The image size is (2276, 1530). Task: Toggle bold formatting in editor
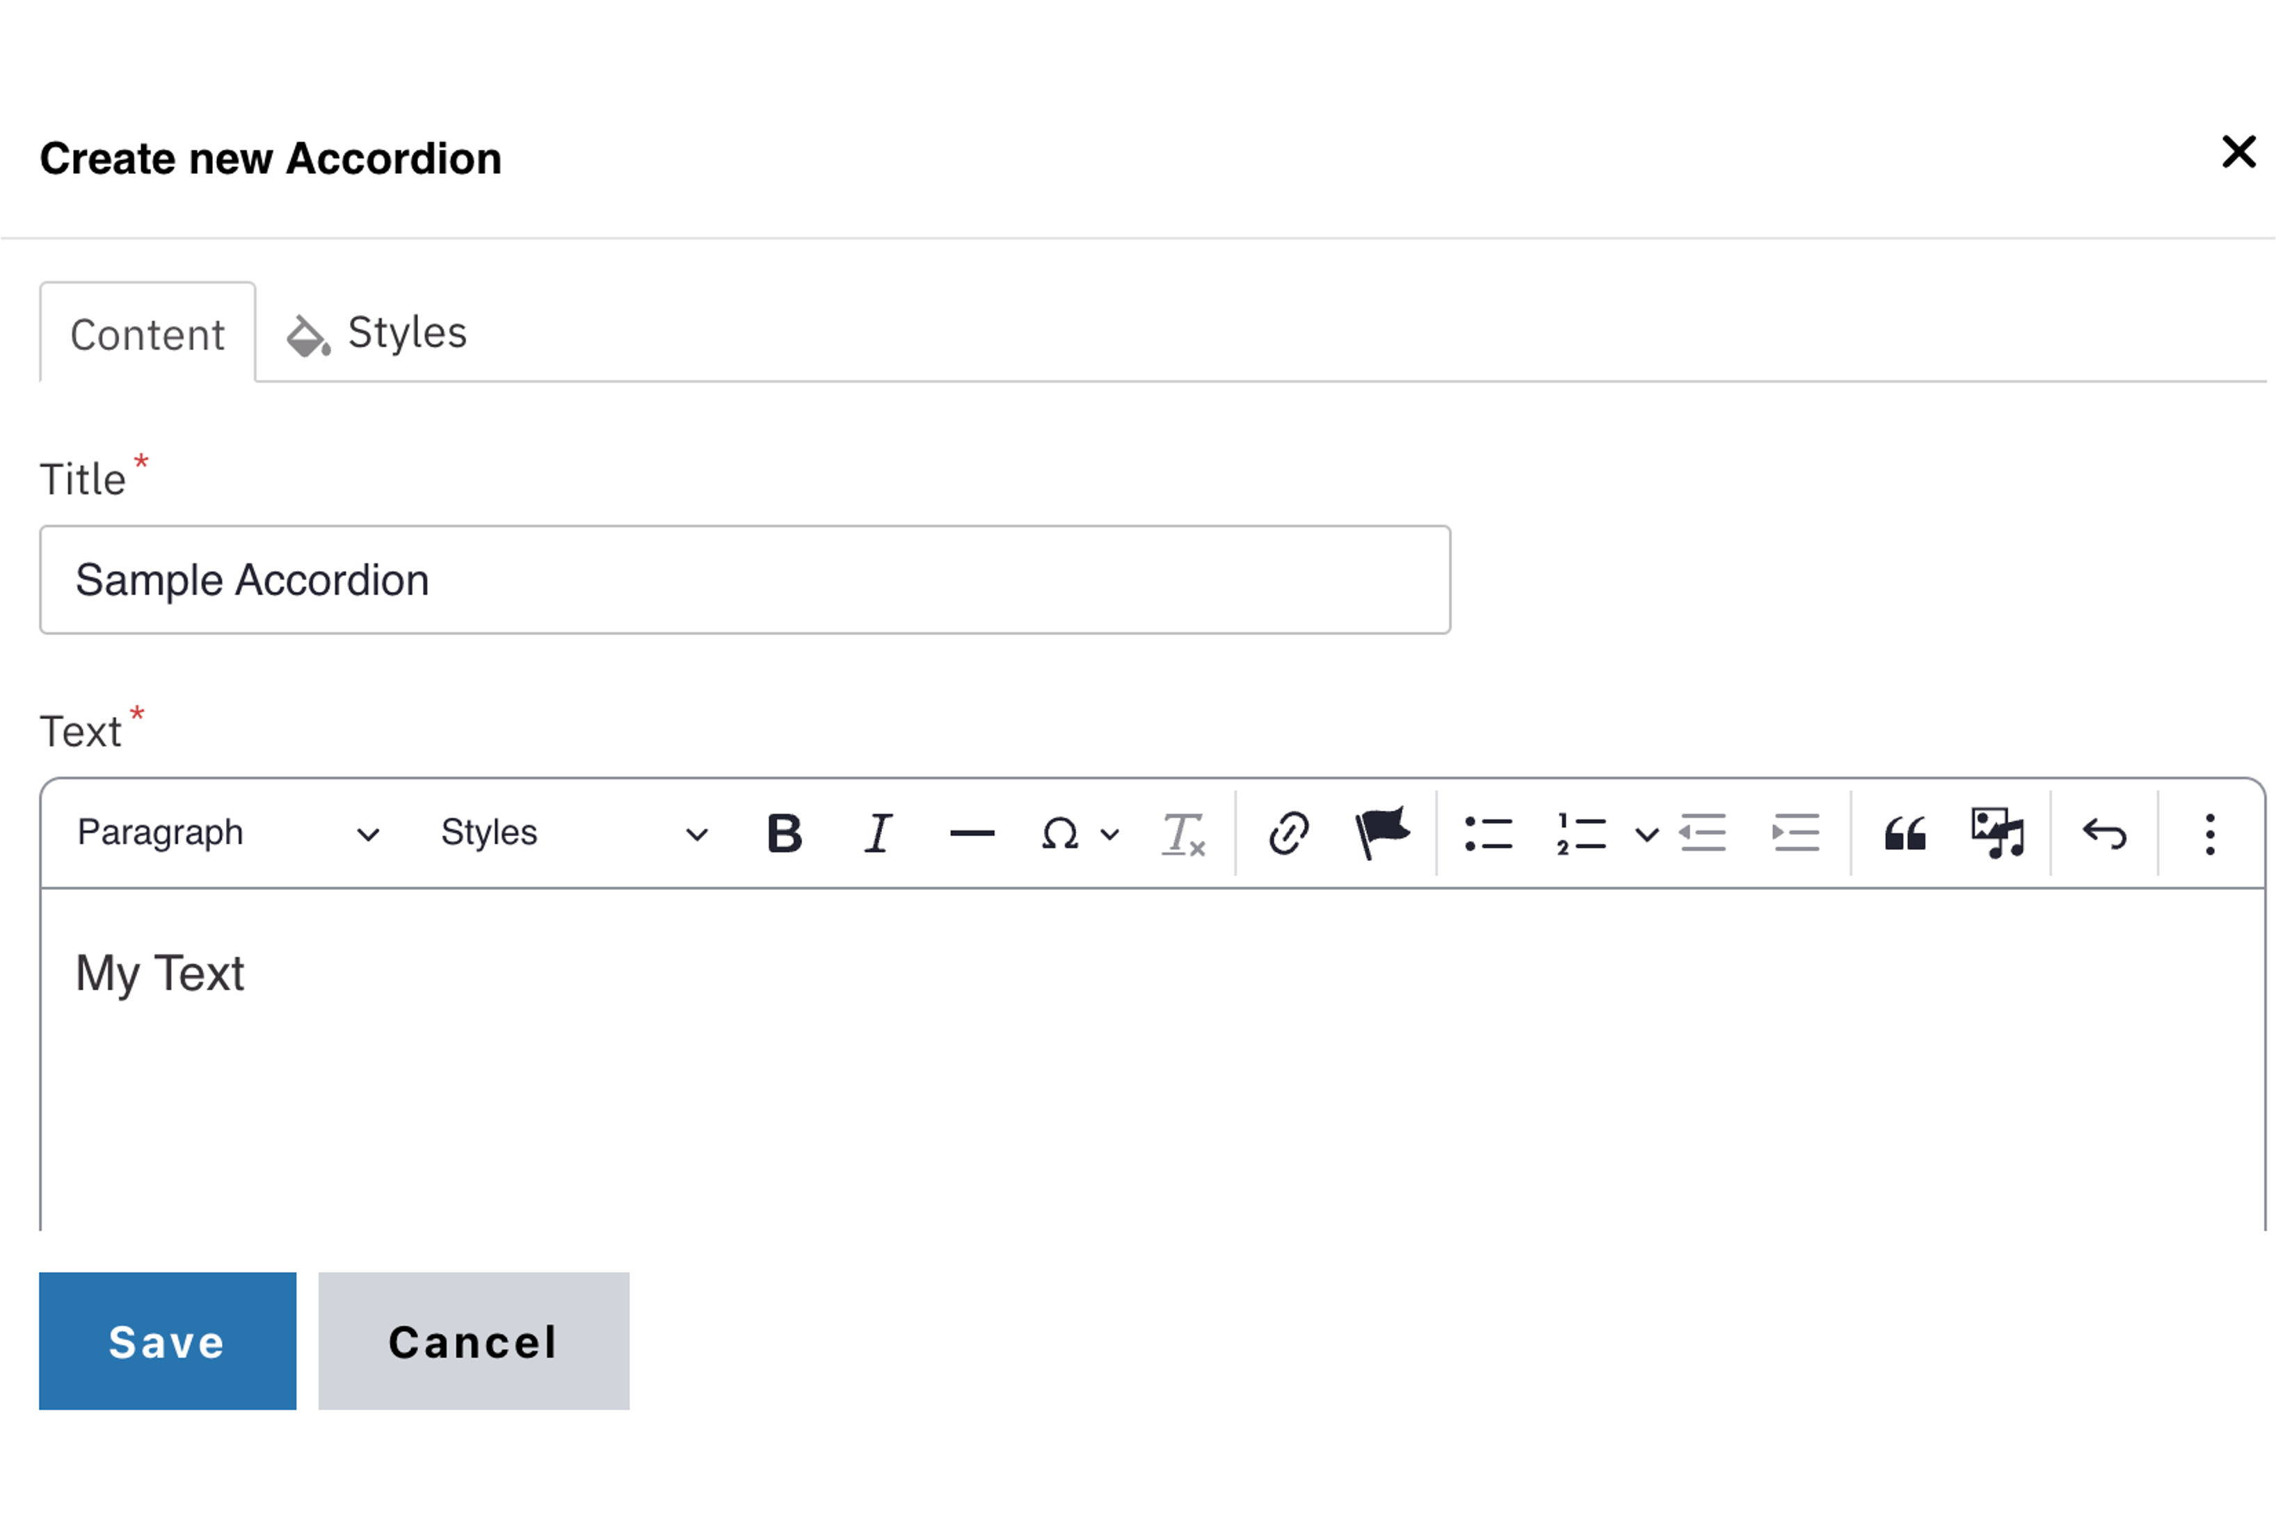[784, 833]
